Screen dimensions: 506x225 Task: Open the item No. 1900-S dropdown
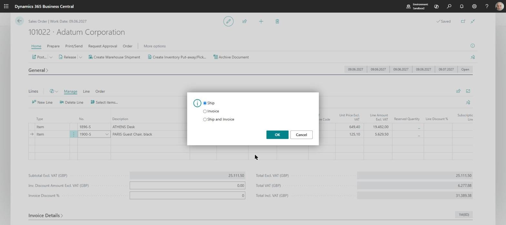[107, 134]
